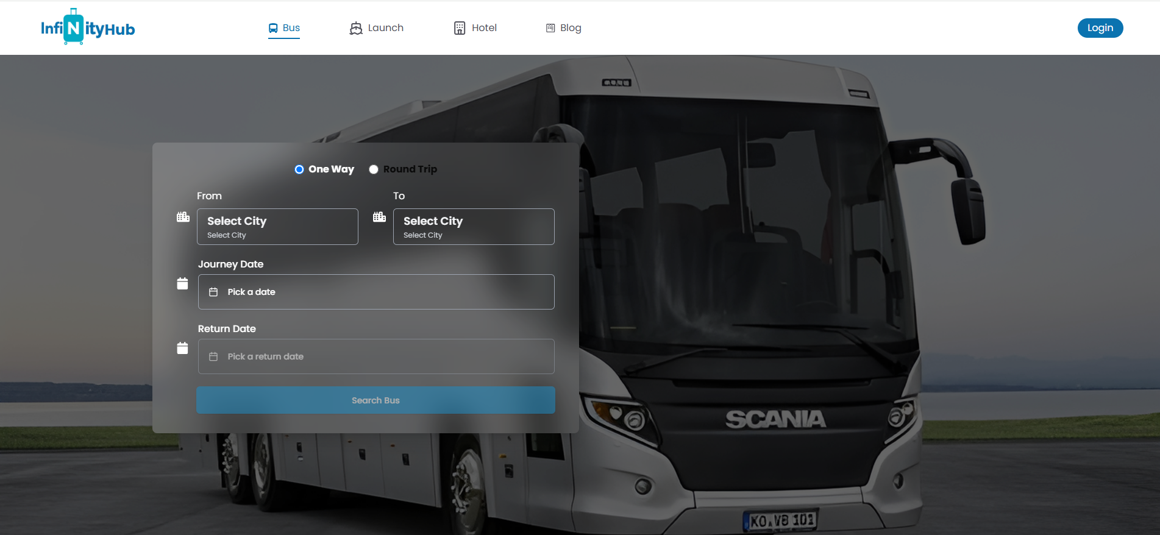Select the Round Trip radio option

click(374, 169)
